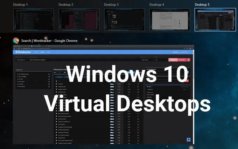Select the highlighted Desktop 5 thumbnail

[215, 20]
